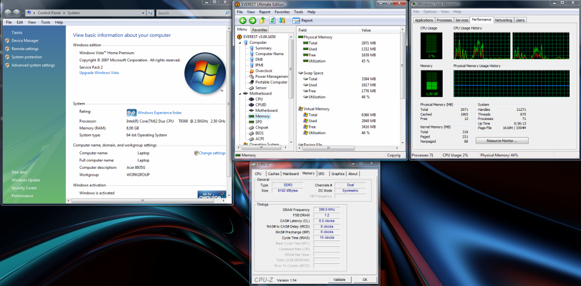This screenshot has height=286, width=581.
Task: Select CPU under Motherboard
Action: (x=259, y=99)
